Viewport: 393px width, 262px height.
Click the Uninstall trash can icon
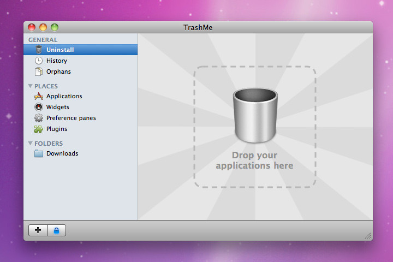coord(39,50)
